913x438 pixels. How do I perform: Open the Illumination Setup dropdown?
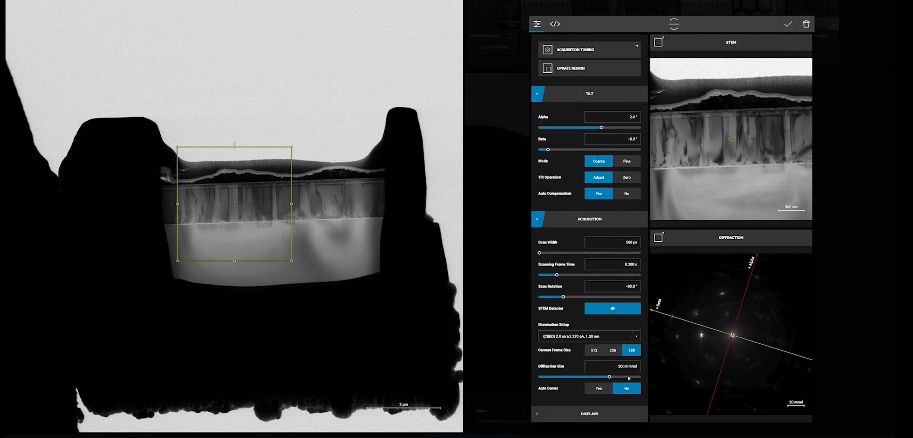click(636, 336)
